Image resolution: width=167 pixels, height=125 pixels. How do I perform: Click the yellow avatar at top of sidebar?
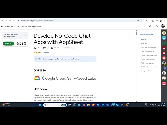[164, 33]
